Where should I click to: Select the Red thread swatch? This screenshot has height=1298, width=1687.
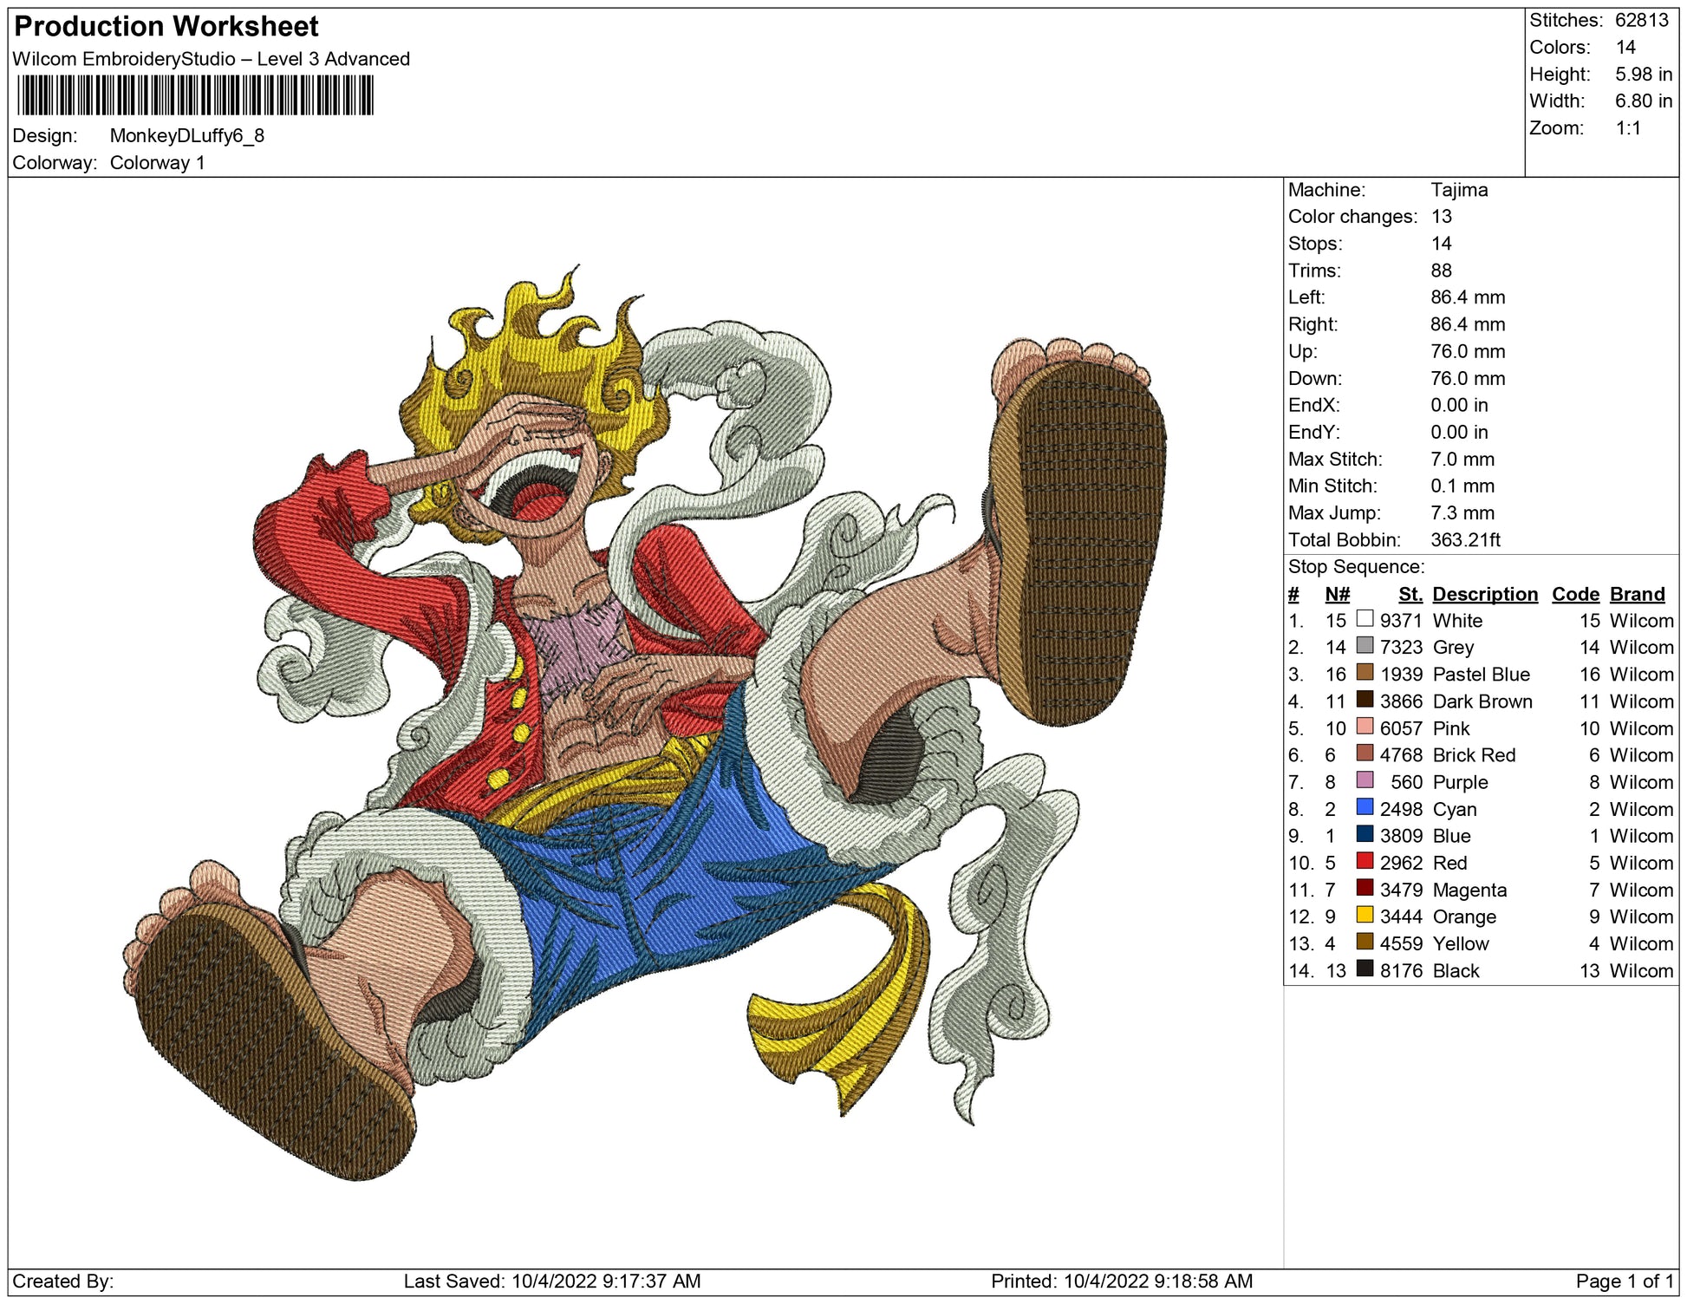[x=1365, y=861]
